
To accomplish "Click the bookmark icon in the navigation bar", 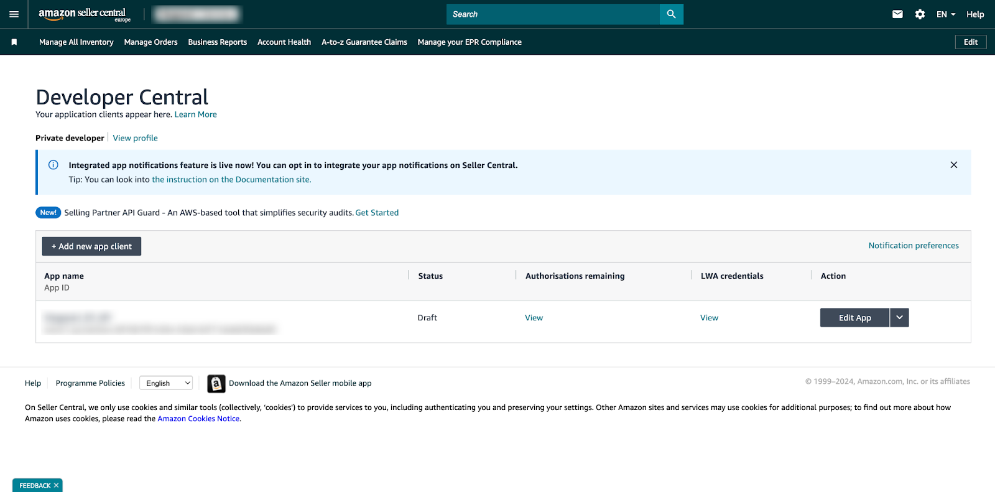I will (x=14, y=42).
